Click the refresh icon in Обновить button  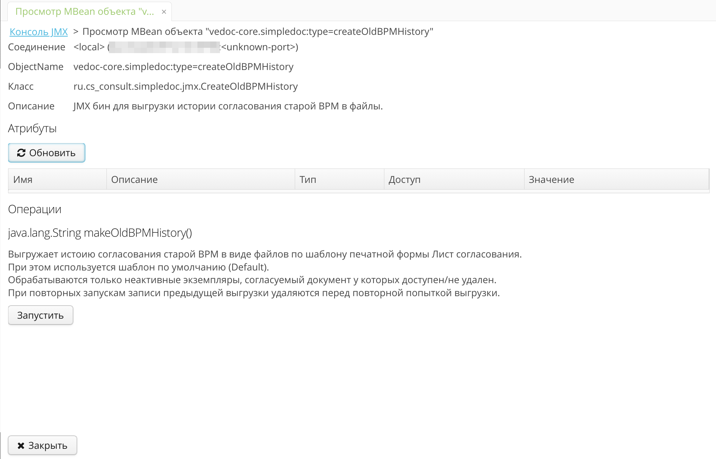pyautogui.click(x=21, y=153)
